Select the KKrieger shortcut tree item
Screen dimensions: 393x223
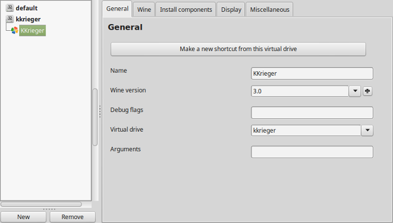pos(33,30)
